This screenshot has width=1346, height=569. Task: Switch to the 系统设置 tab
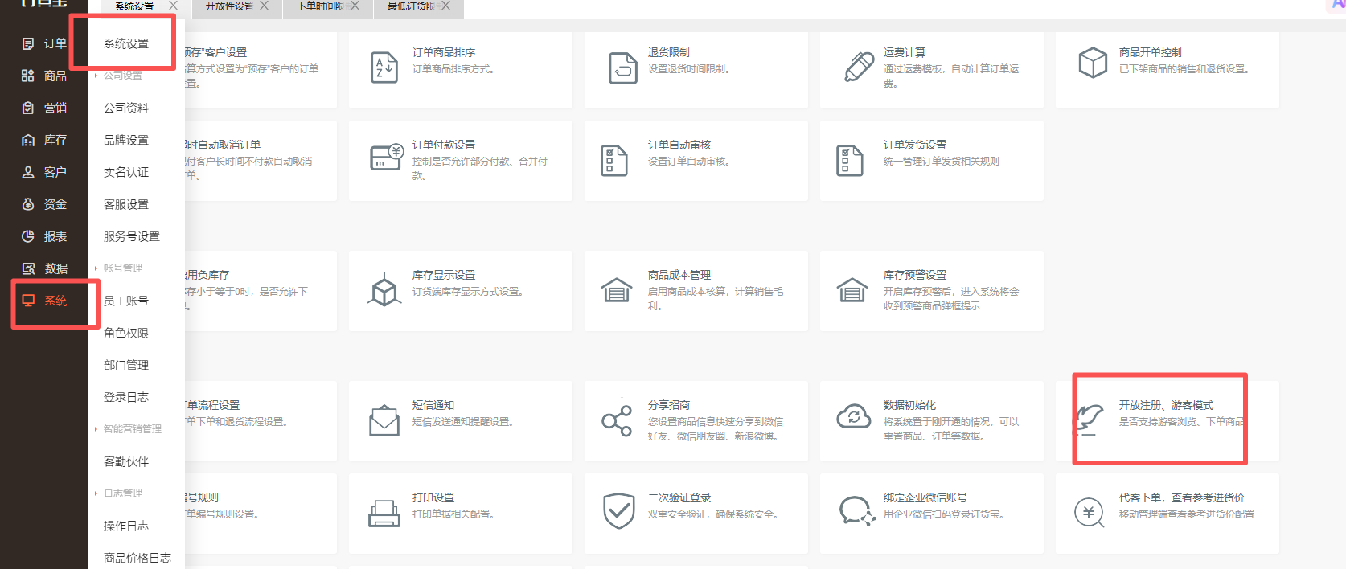point(134,6)
